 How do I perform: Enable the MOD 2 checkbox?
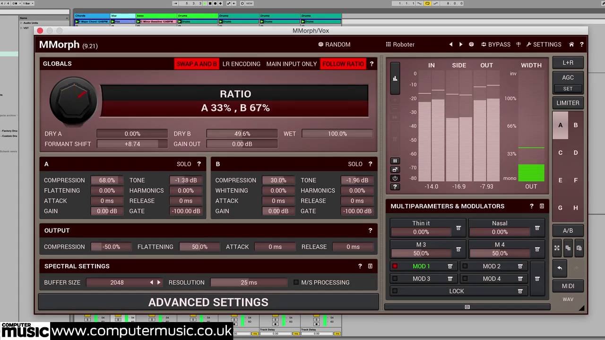[x=465, y=266]
